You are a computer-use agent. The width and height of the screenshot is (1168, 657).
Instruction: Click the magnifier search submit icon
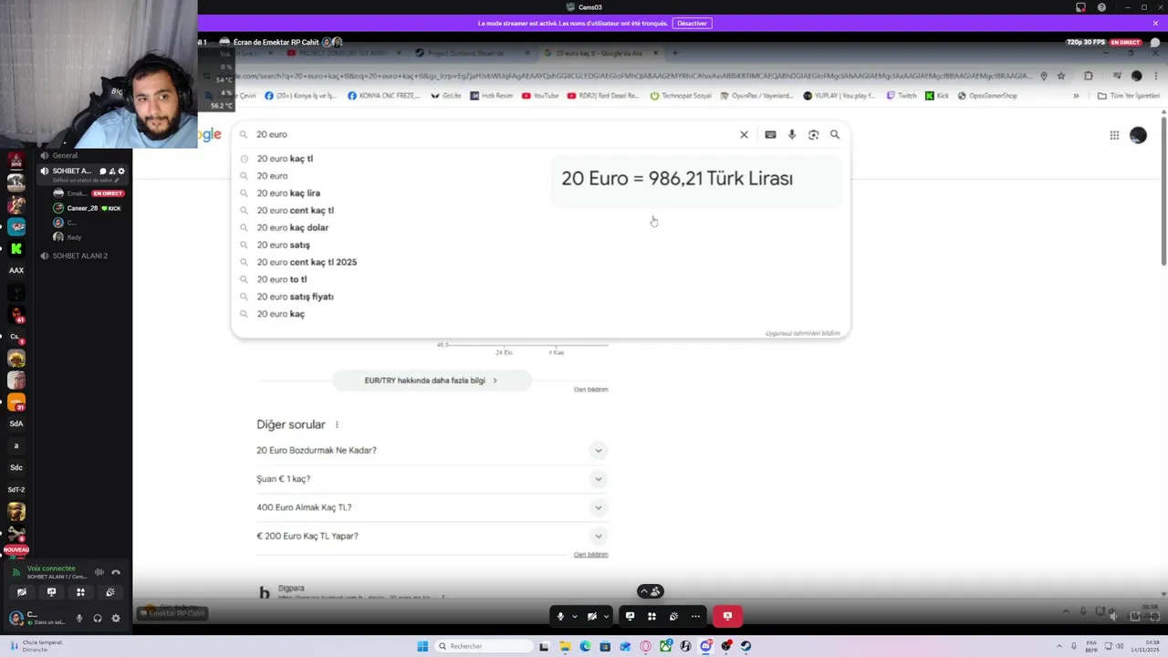tap(835, 134)
